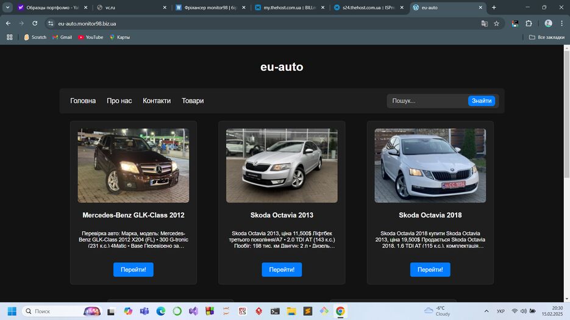Click the taskbar Поиск search box
570x320 pixels.
pos(62,311)
